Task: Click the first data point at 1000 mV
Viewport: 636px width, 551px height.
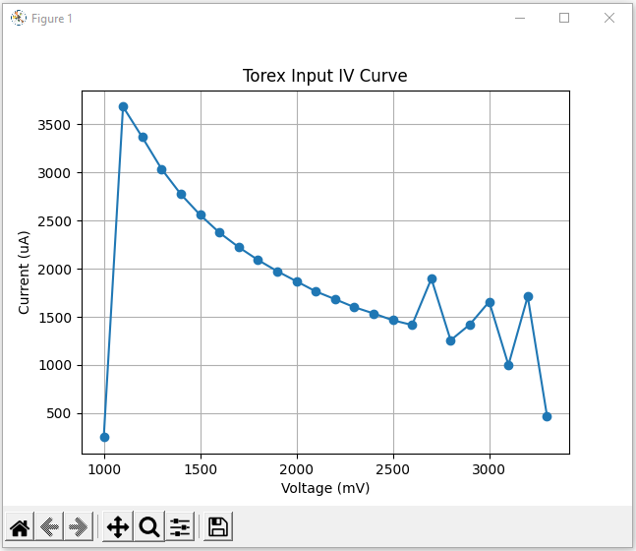Action: (x=104, y=437)
